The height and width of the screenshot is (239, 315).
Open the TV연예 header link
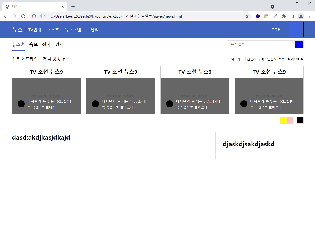[35, 30]
